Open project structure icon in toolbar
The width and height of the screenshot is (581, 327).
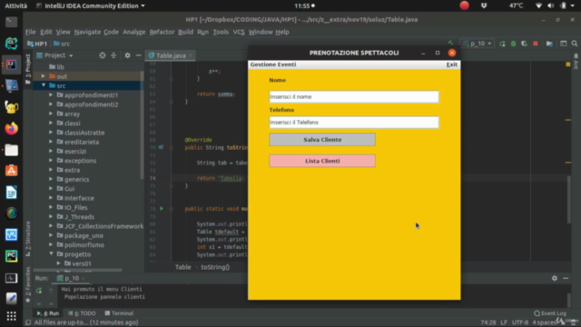pyautogui.click(x=549, y=44)
